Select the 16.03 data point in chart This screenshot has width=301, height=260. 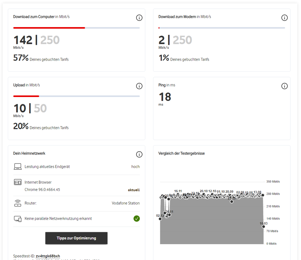[x=264, y=227]
